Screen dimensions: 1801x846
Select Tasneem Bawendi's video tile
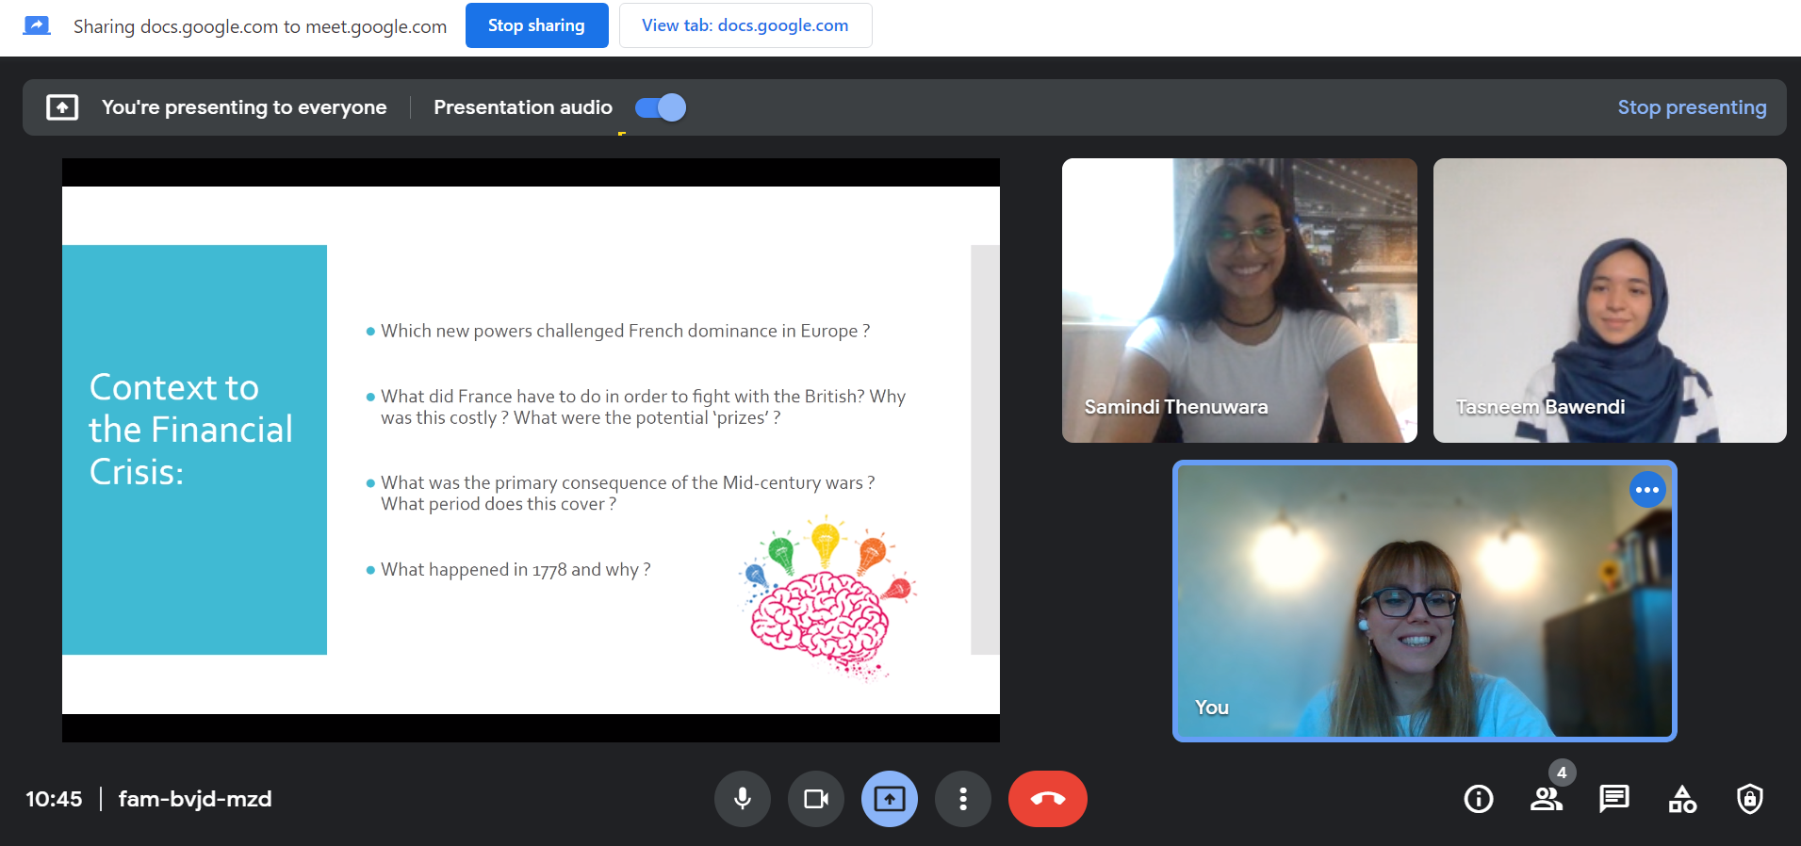pos(1610,301)
